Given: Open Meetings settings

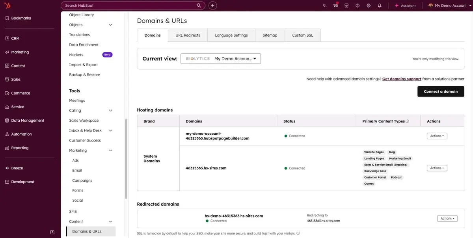Looking at the screenshot, I should (x=77, y=100).
